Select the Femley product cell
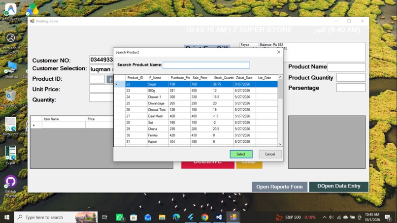 [158, 135]
